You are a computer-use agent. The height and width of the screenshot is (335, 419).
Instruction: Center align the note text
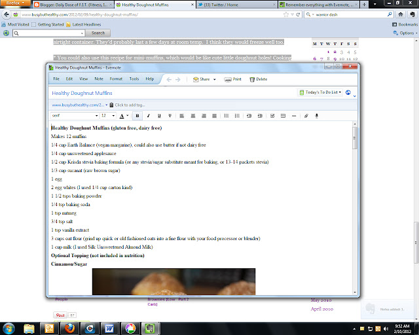coord(192,116)
